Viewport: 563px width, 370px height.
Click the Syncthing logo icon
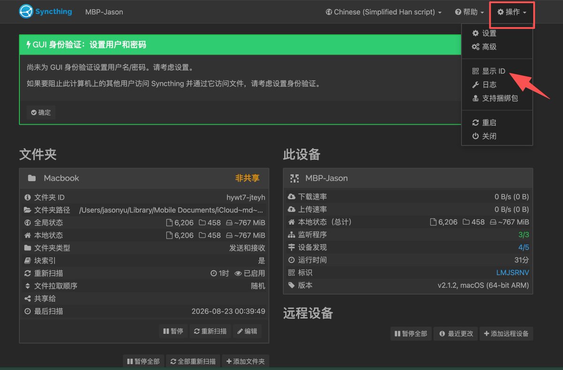click(x=26, y=12)
